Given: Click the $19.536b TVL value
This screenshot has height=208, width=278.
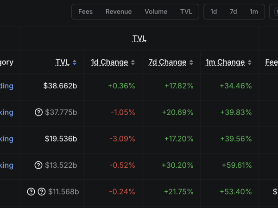Looking at the screenshot, I should [61, 139].
